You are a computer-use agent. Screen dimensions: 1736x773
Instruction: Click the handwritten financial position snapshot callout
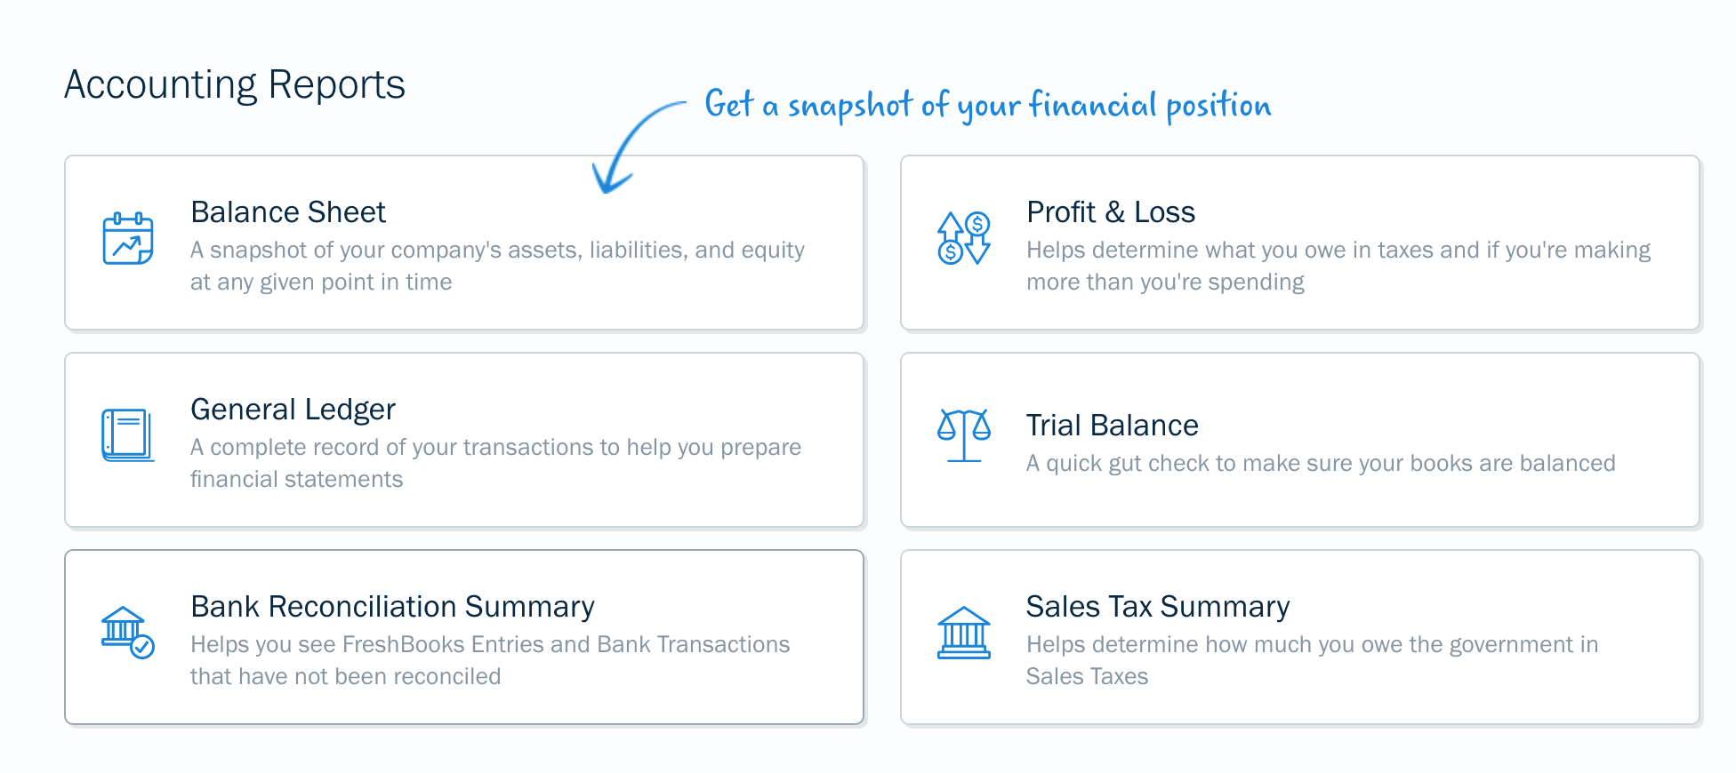point(987,105)
